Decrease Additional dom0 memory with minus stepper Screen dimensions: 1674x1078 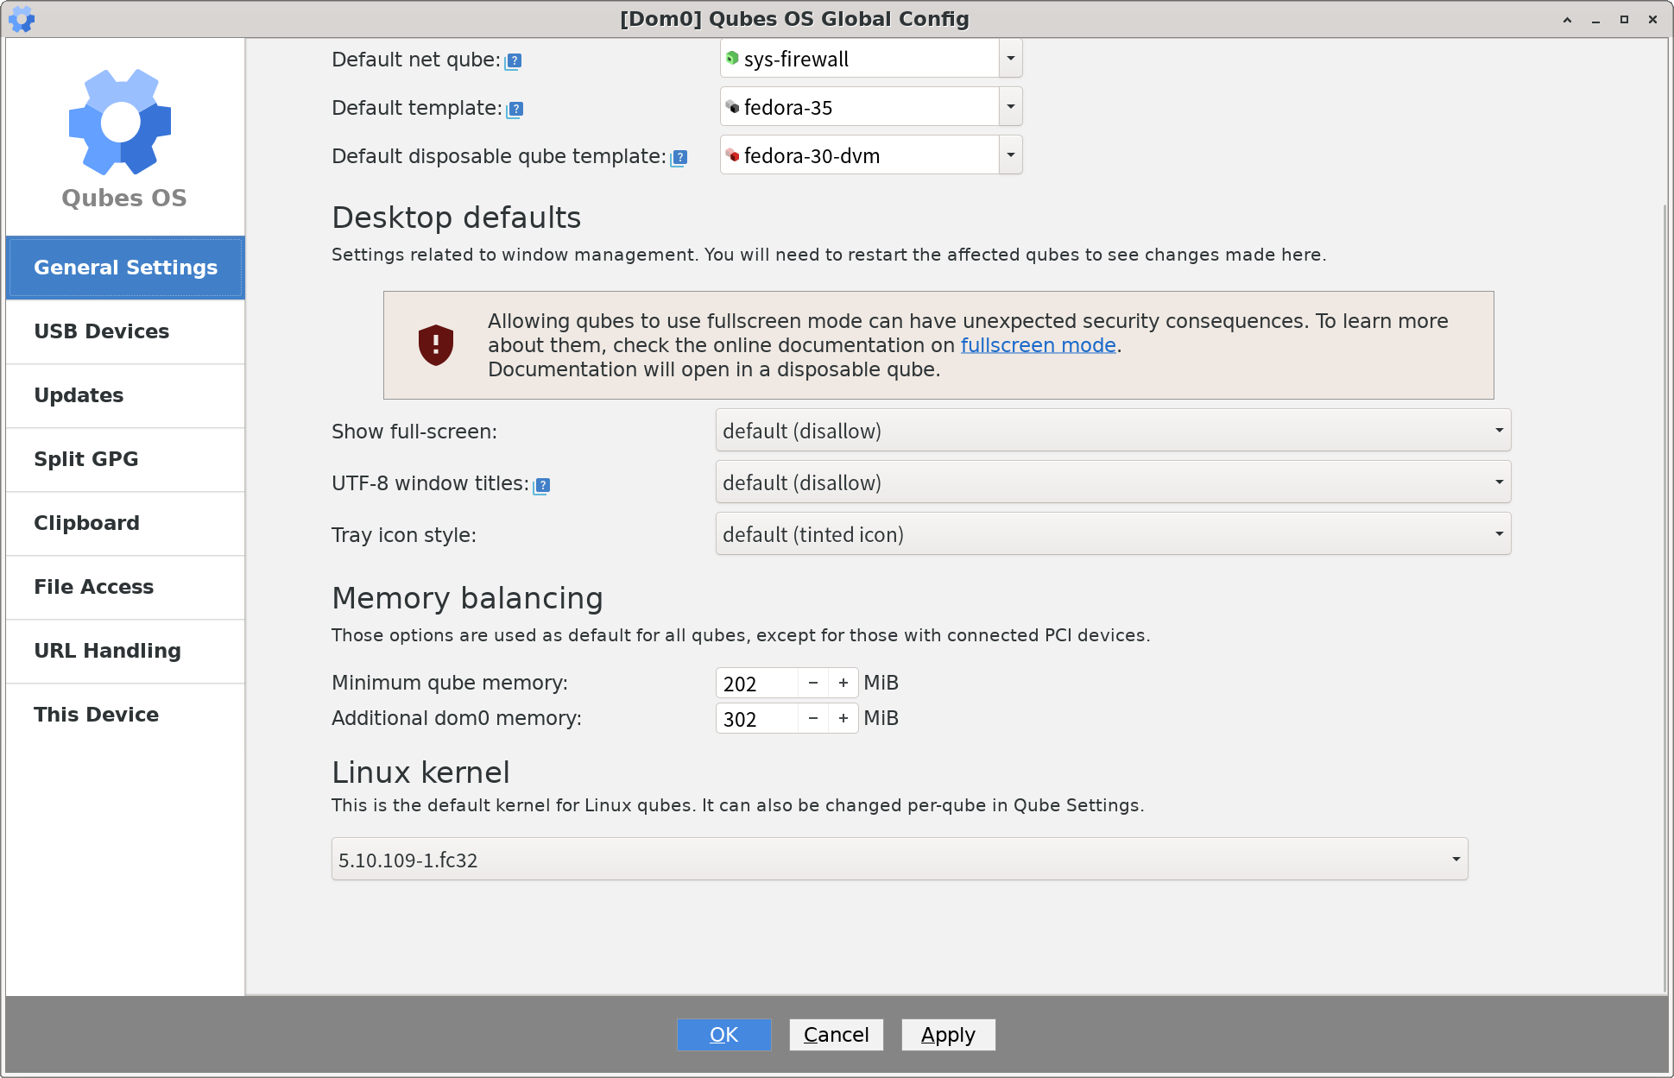tap(812, 718)
